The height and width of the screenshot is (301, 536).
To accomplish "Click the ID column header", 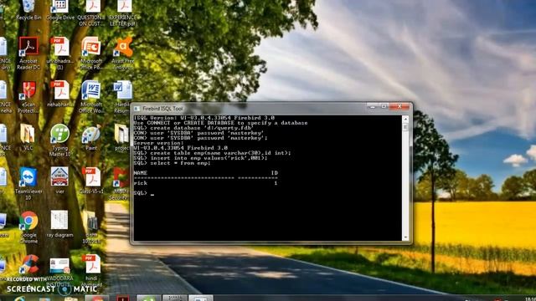I will 275,173.
